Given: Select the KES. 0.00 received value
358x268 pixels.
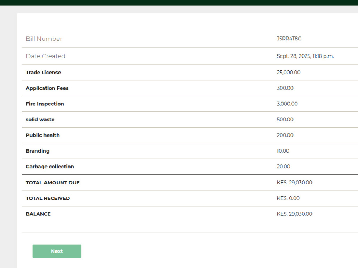Looking at the screenshot, I should (x=288, y=198).
